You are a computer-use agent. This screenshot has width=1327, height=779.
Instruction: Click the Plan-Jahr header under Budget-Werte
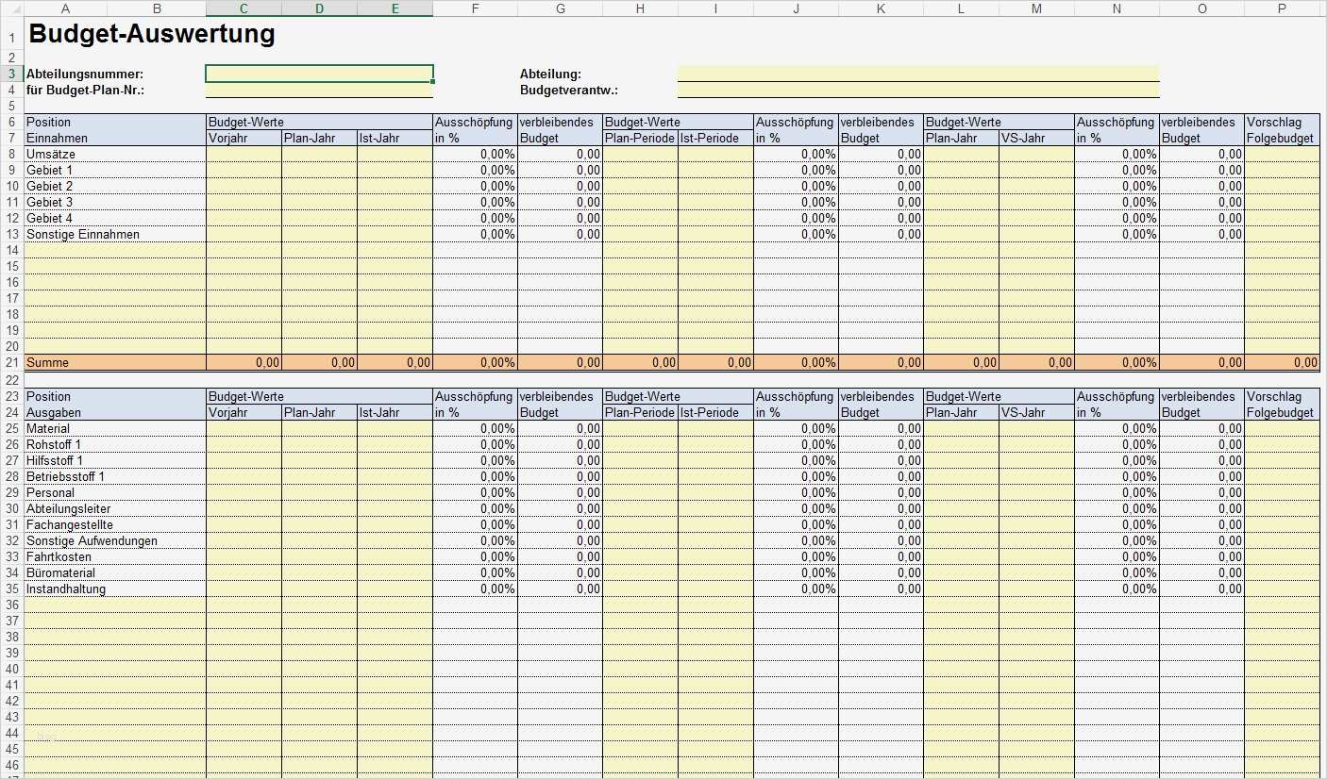tap(319, 138)
